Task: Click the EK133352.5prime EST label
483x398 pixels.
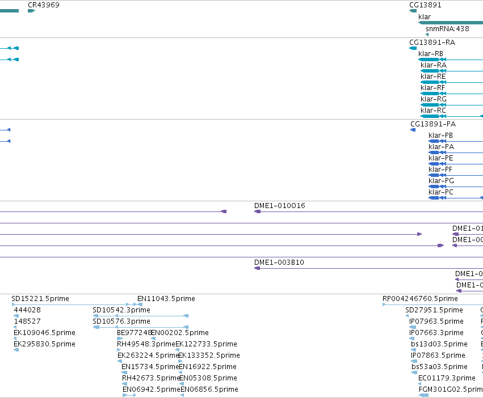Action: click(x=209, y=355)
